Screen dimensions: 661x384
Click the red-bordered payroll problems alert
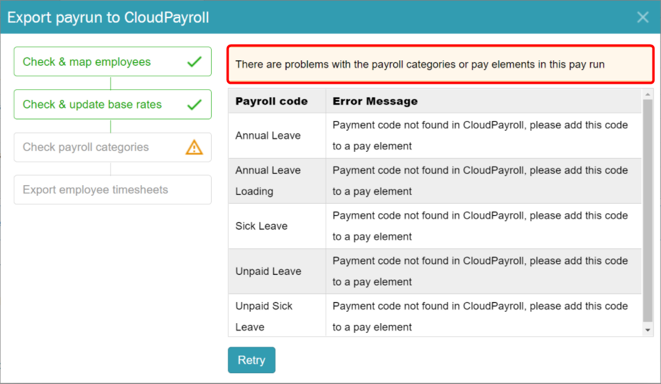tap(440, 64)
